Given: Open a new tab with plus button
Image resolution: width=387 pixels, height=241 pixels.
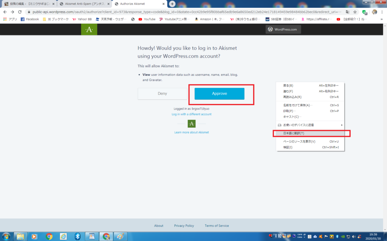Looking at the screenshot, I should coord(172,4).
